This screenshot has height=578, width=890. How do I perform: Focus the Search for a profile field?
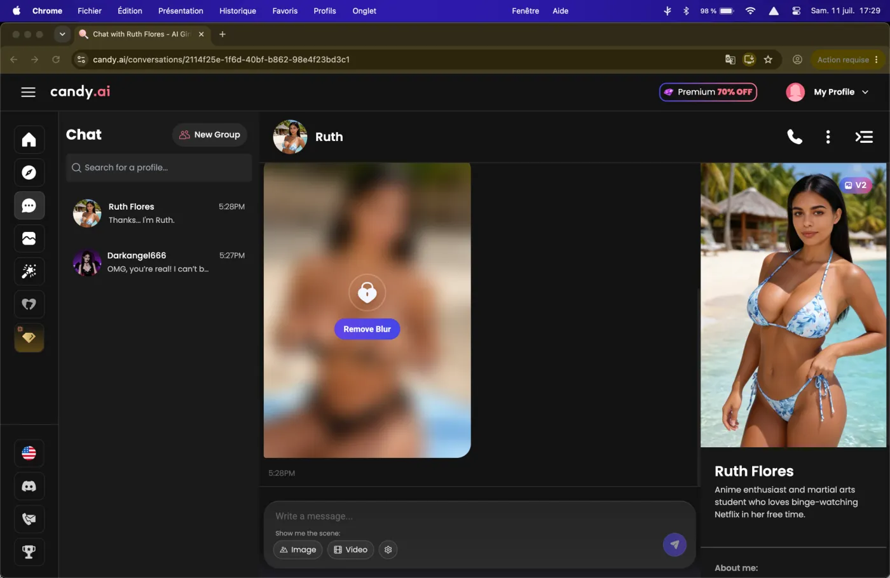coord(159,168)
